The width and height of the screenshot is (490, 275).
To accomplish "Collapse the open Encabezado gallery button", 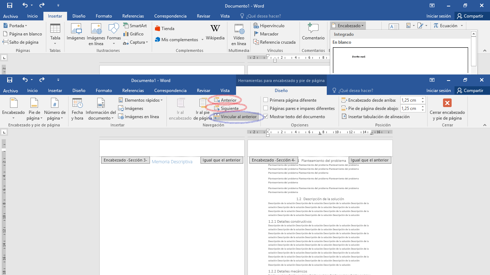I will [348, 26].
